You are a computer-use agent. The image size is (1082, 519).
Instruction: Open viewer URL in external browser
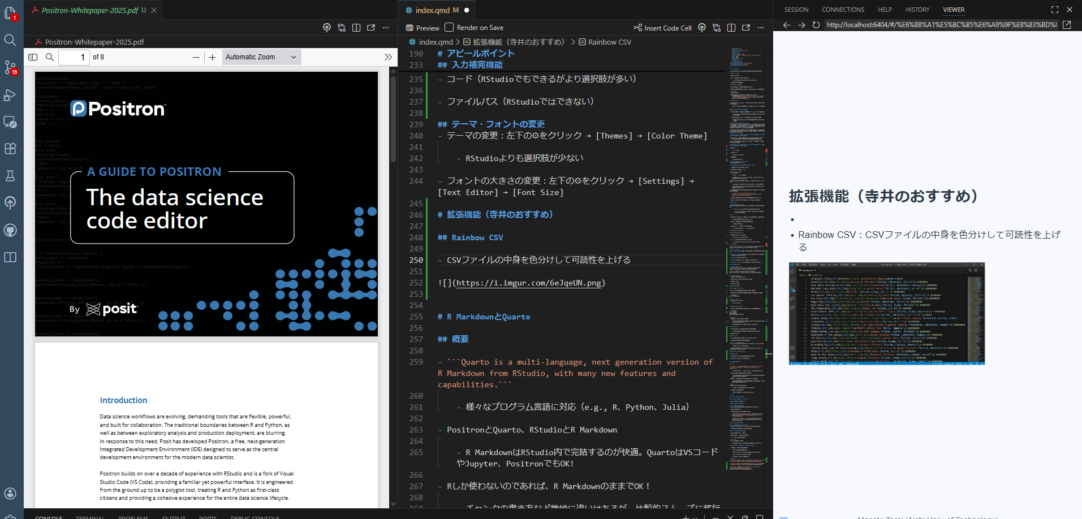(1067, 25)
